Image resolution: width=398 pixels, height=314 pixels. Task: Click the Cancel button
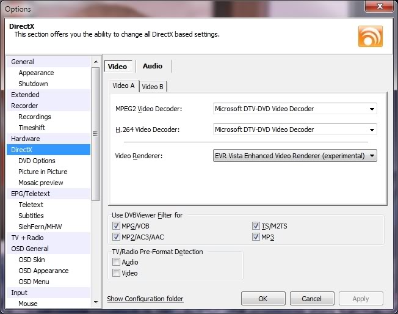[312, 299]
